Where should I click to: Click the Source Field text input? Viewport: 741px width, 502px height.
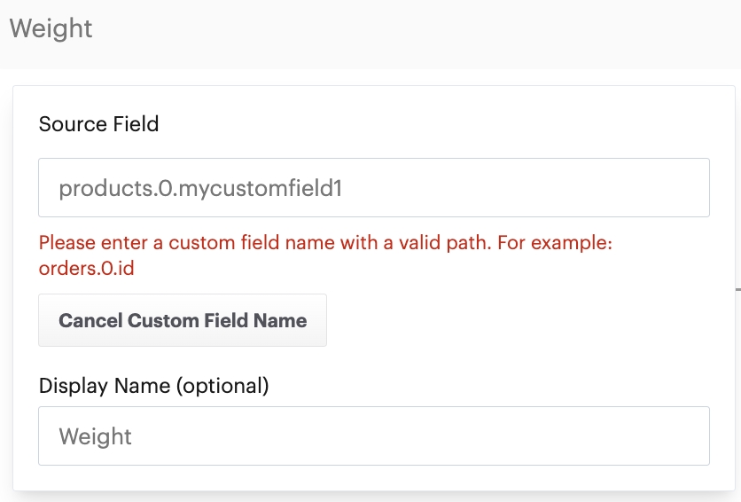(x=373, y=188)
